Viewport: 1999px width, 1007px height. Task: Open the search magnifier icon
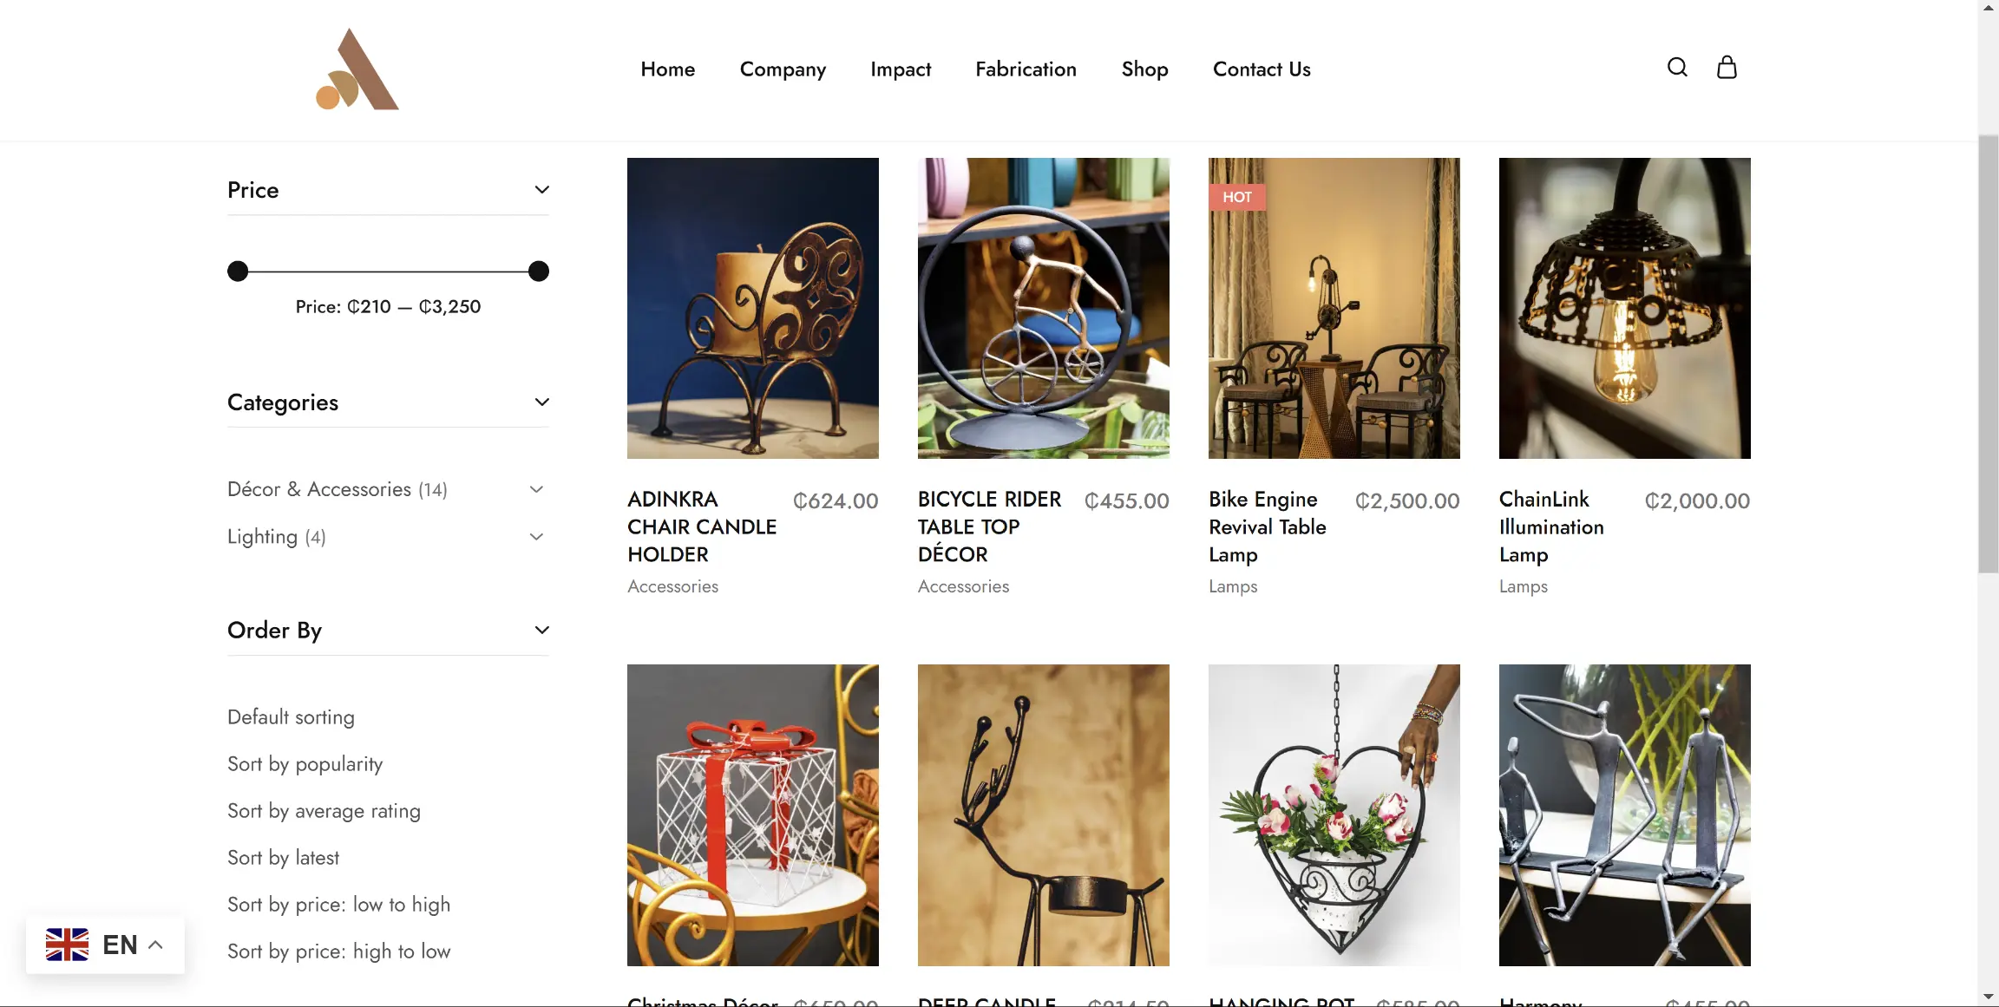(x=1677, y=68)
